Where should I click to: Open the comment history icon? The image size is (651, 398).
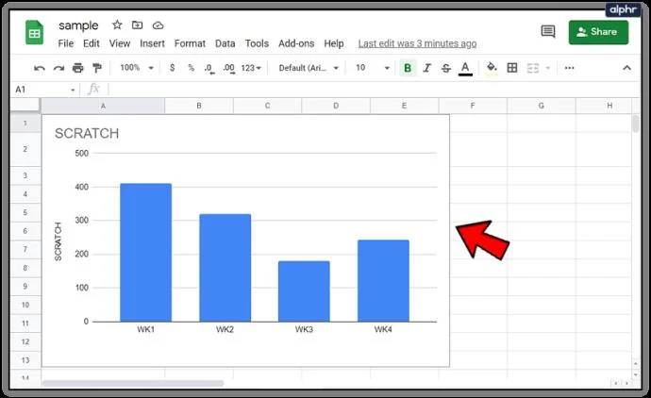(548, 31)
